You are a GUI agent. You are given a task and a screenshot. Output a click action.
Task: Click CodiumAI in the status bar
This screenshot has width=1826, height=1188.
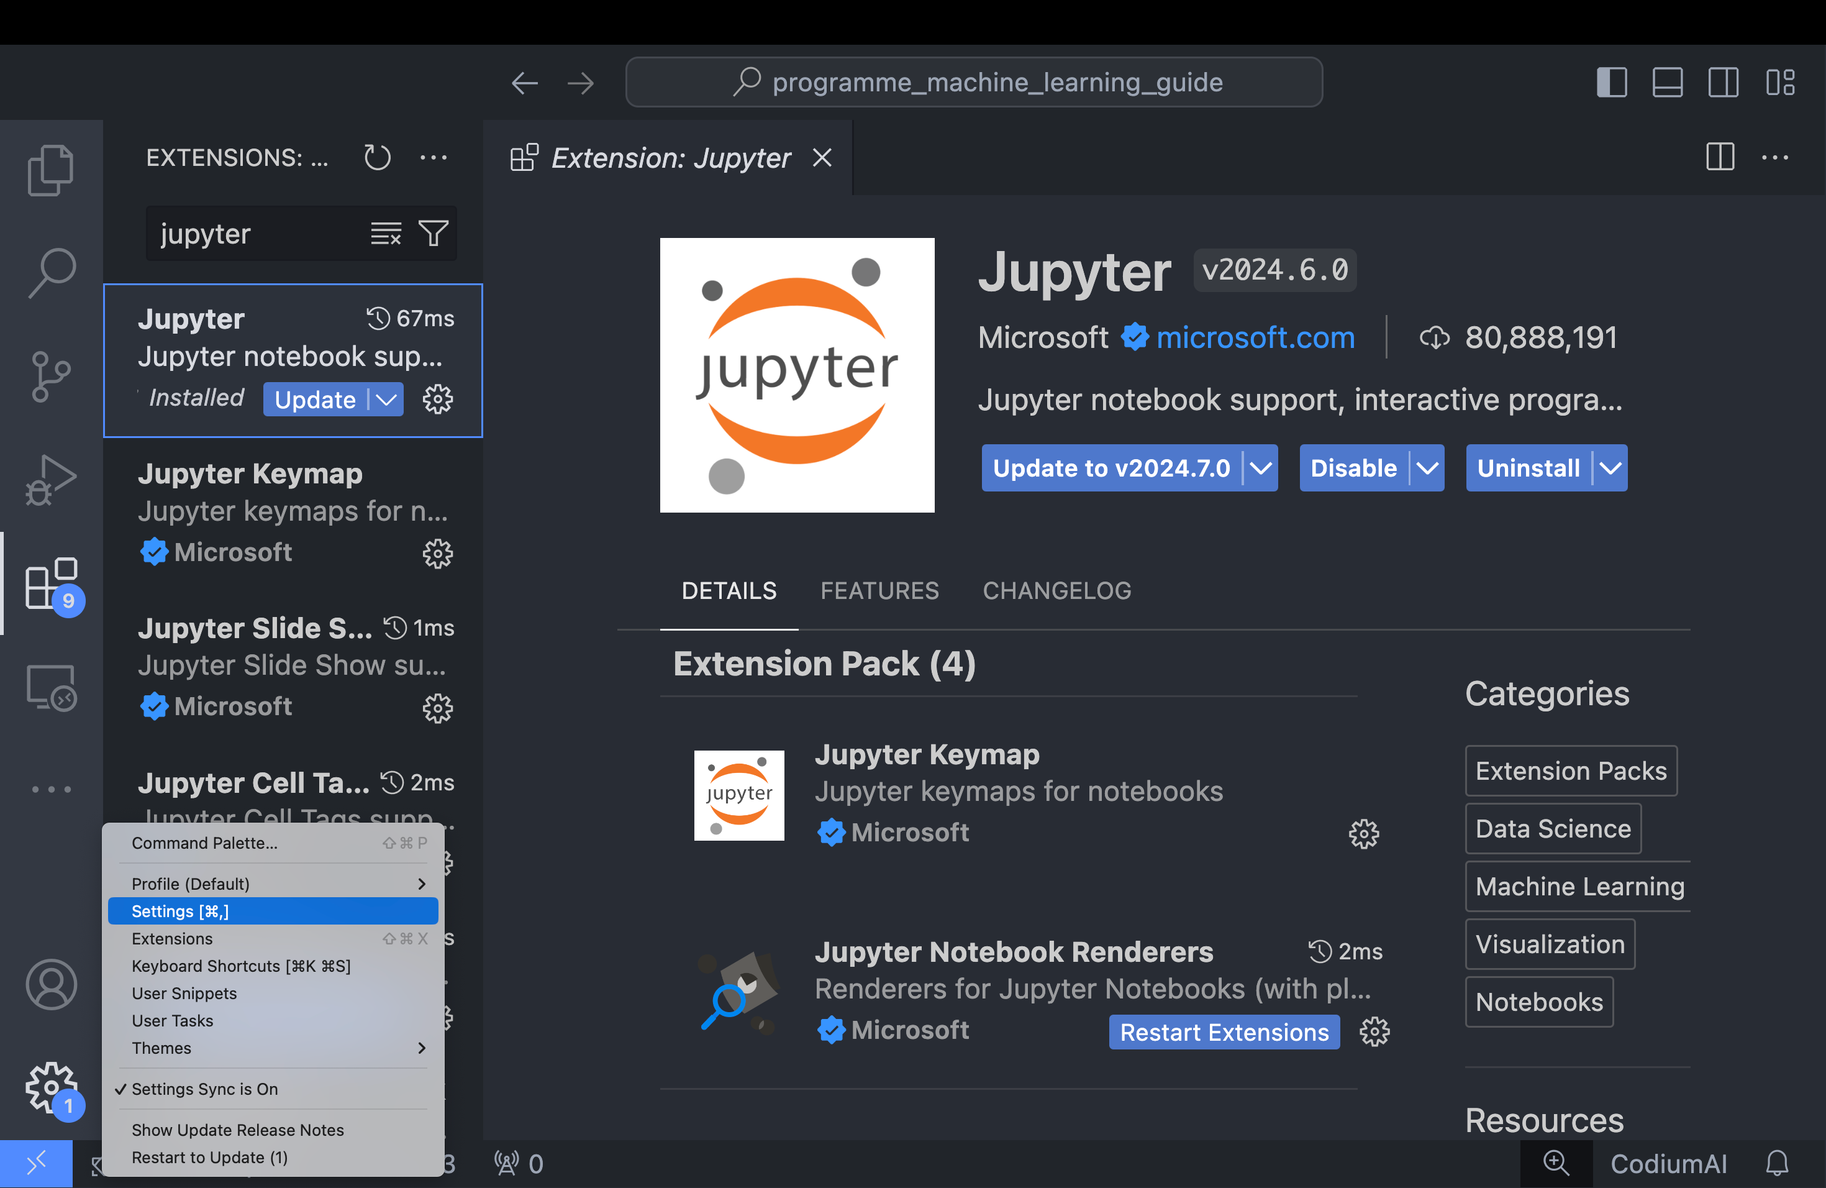1668,1164
